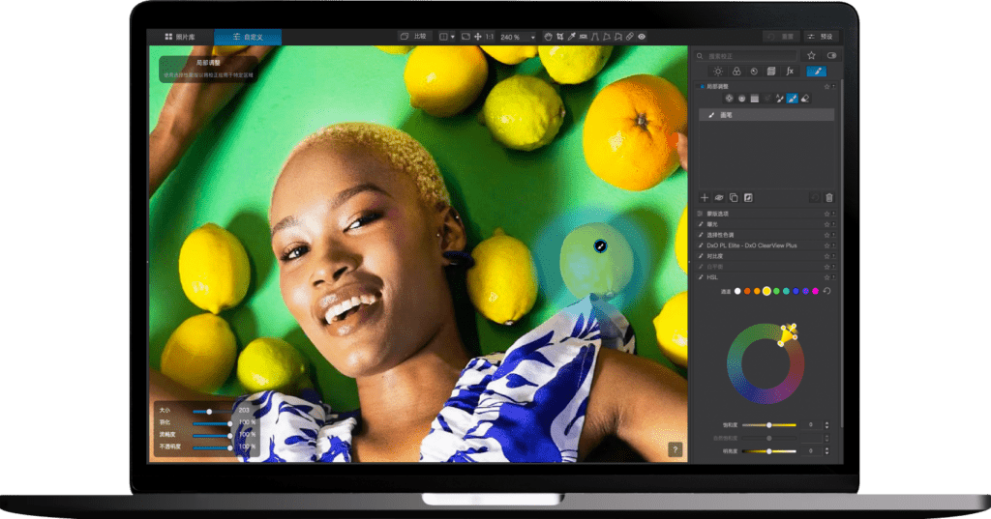Add a new local adjustment with plus icon
991x519 pixels.
(x=705, y=197)
